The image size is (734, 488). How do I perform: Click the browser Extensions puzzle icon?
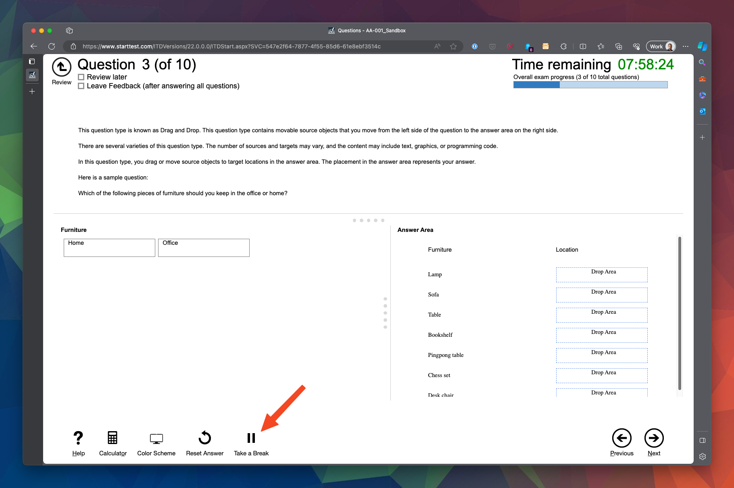(x=563, y=46)
